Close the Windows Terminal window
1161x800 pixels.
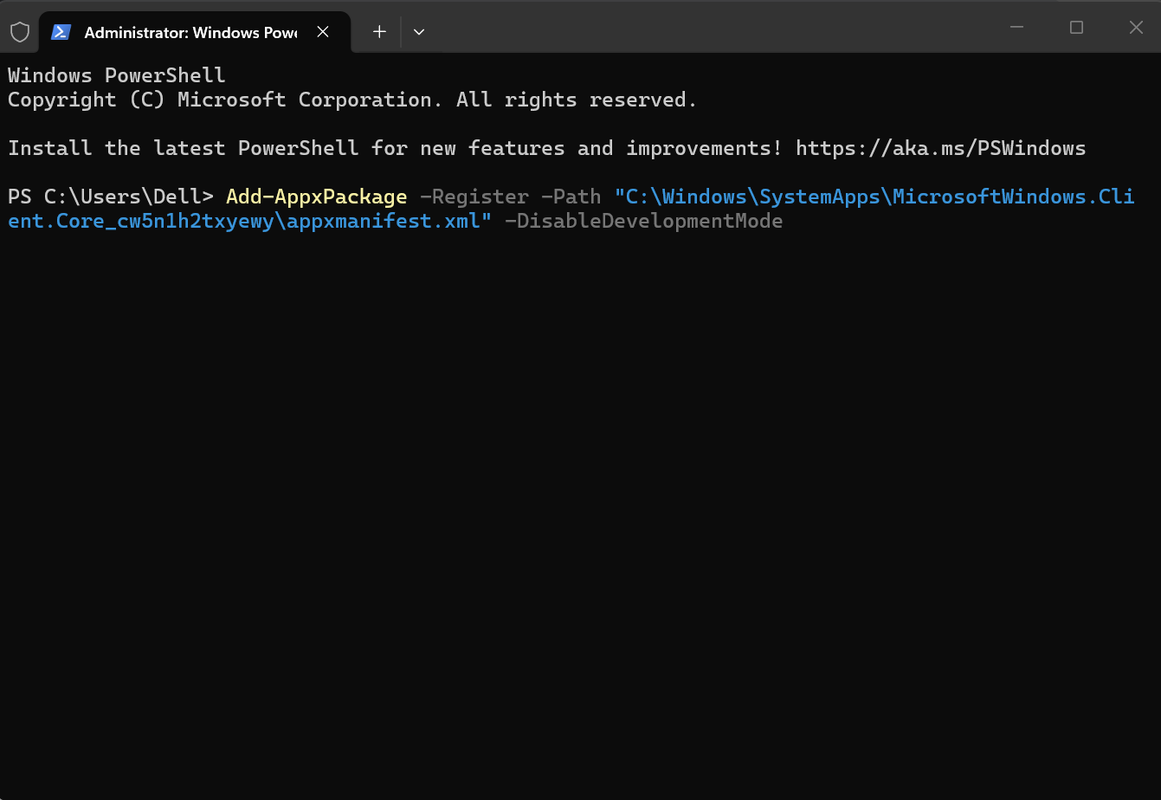point(1136,28)
